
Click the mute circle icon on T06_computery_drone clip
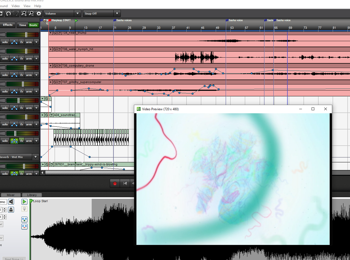[55, 66]
